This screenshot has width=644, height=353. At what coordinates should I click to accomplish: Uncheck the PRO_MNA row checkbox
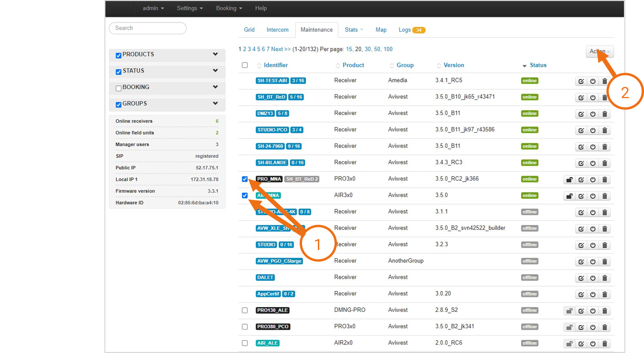[245, 179]
